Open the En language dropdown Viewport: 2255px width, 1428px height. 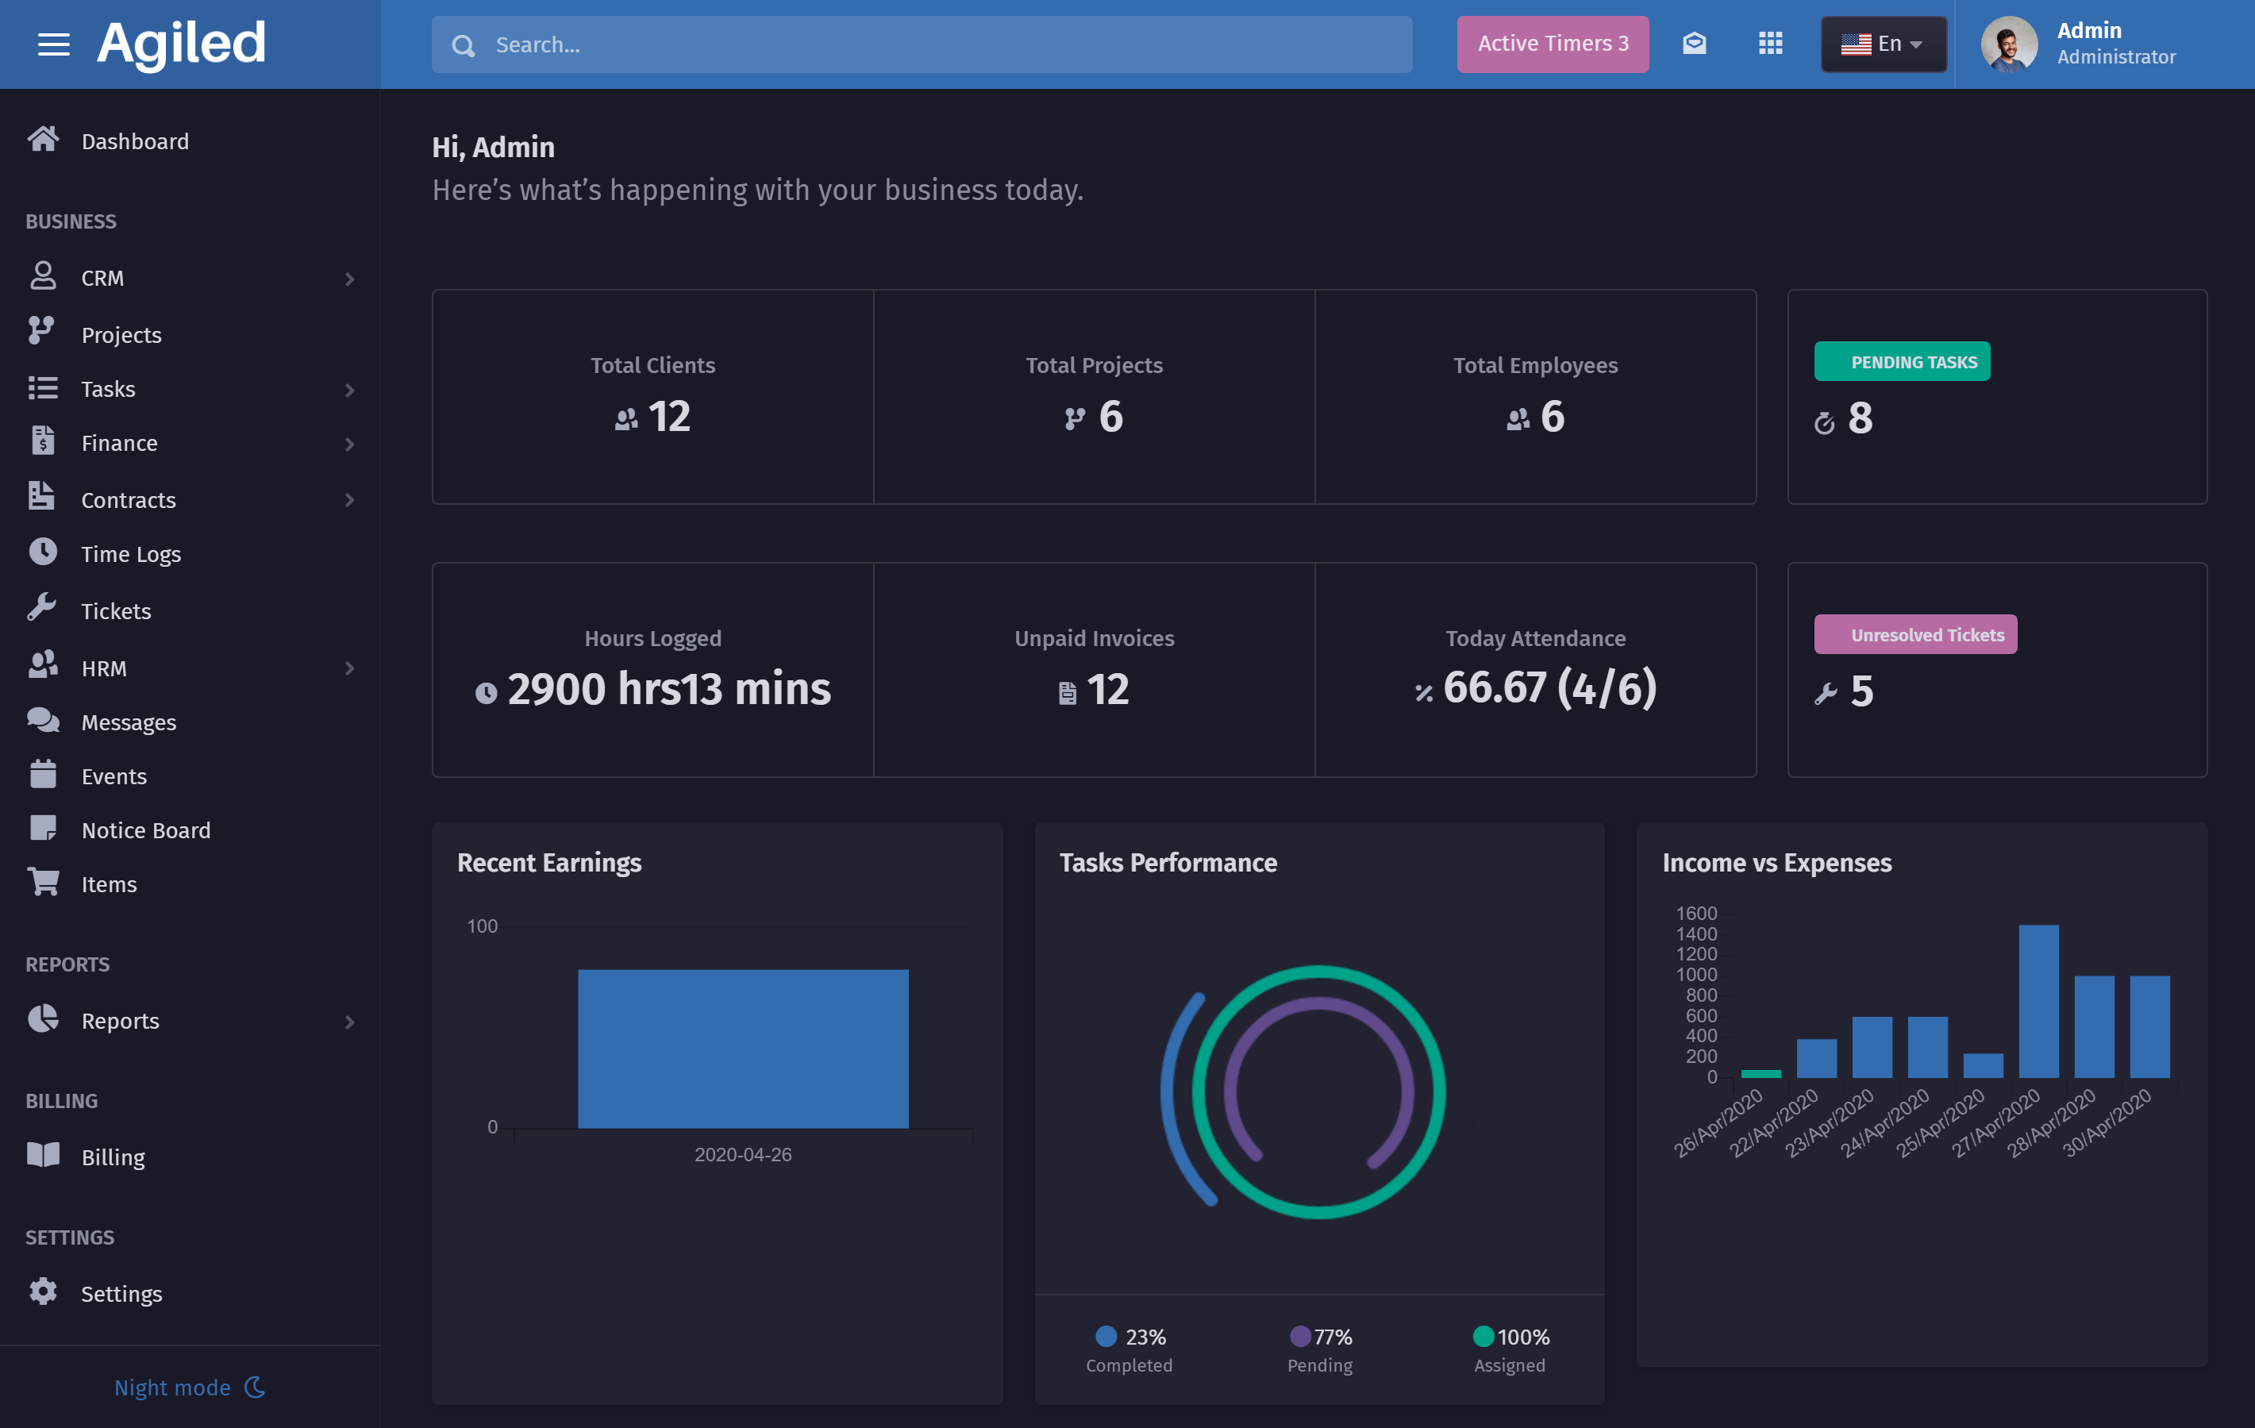click(x=1884, y=44)
